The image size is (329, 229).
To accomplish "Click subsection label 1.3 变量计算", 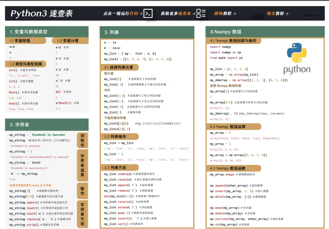I will pyautogui.click(x=70, y=41).
